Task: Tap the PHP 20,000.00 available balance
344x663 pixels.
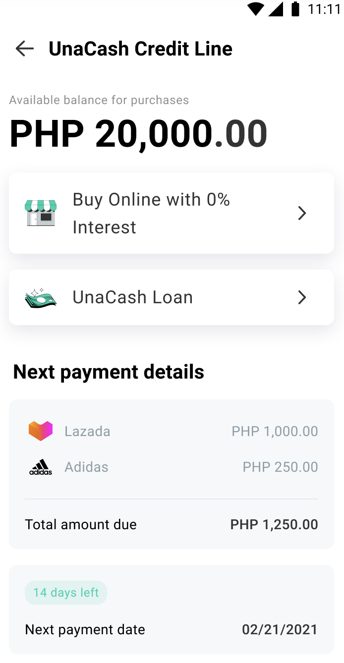Action: [139, 133]
